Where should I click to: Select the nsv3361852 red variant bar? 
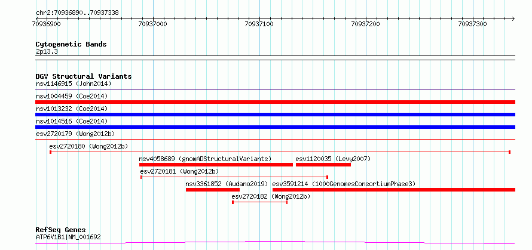[213, 190]
